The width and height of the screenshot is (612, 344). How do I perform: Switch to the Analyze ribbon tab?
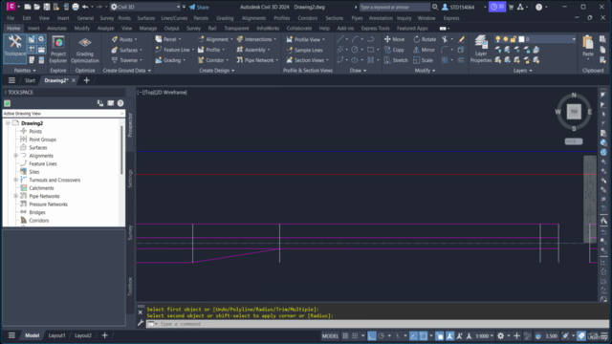click(x=105, y=29)
